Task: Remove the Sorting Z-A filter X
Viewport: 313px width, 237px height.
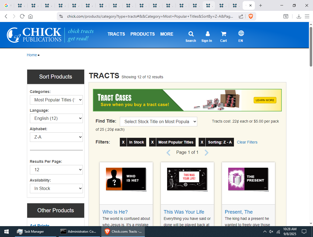Action: tap(202, 142)
